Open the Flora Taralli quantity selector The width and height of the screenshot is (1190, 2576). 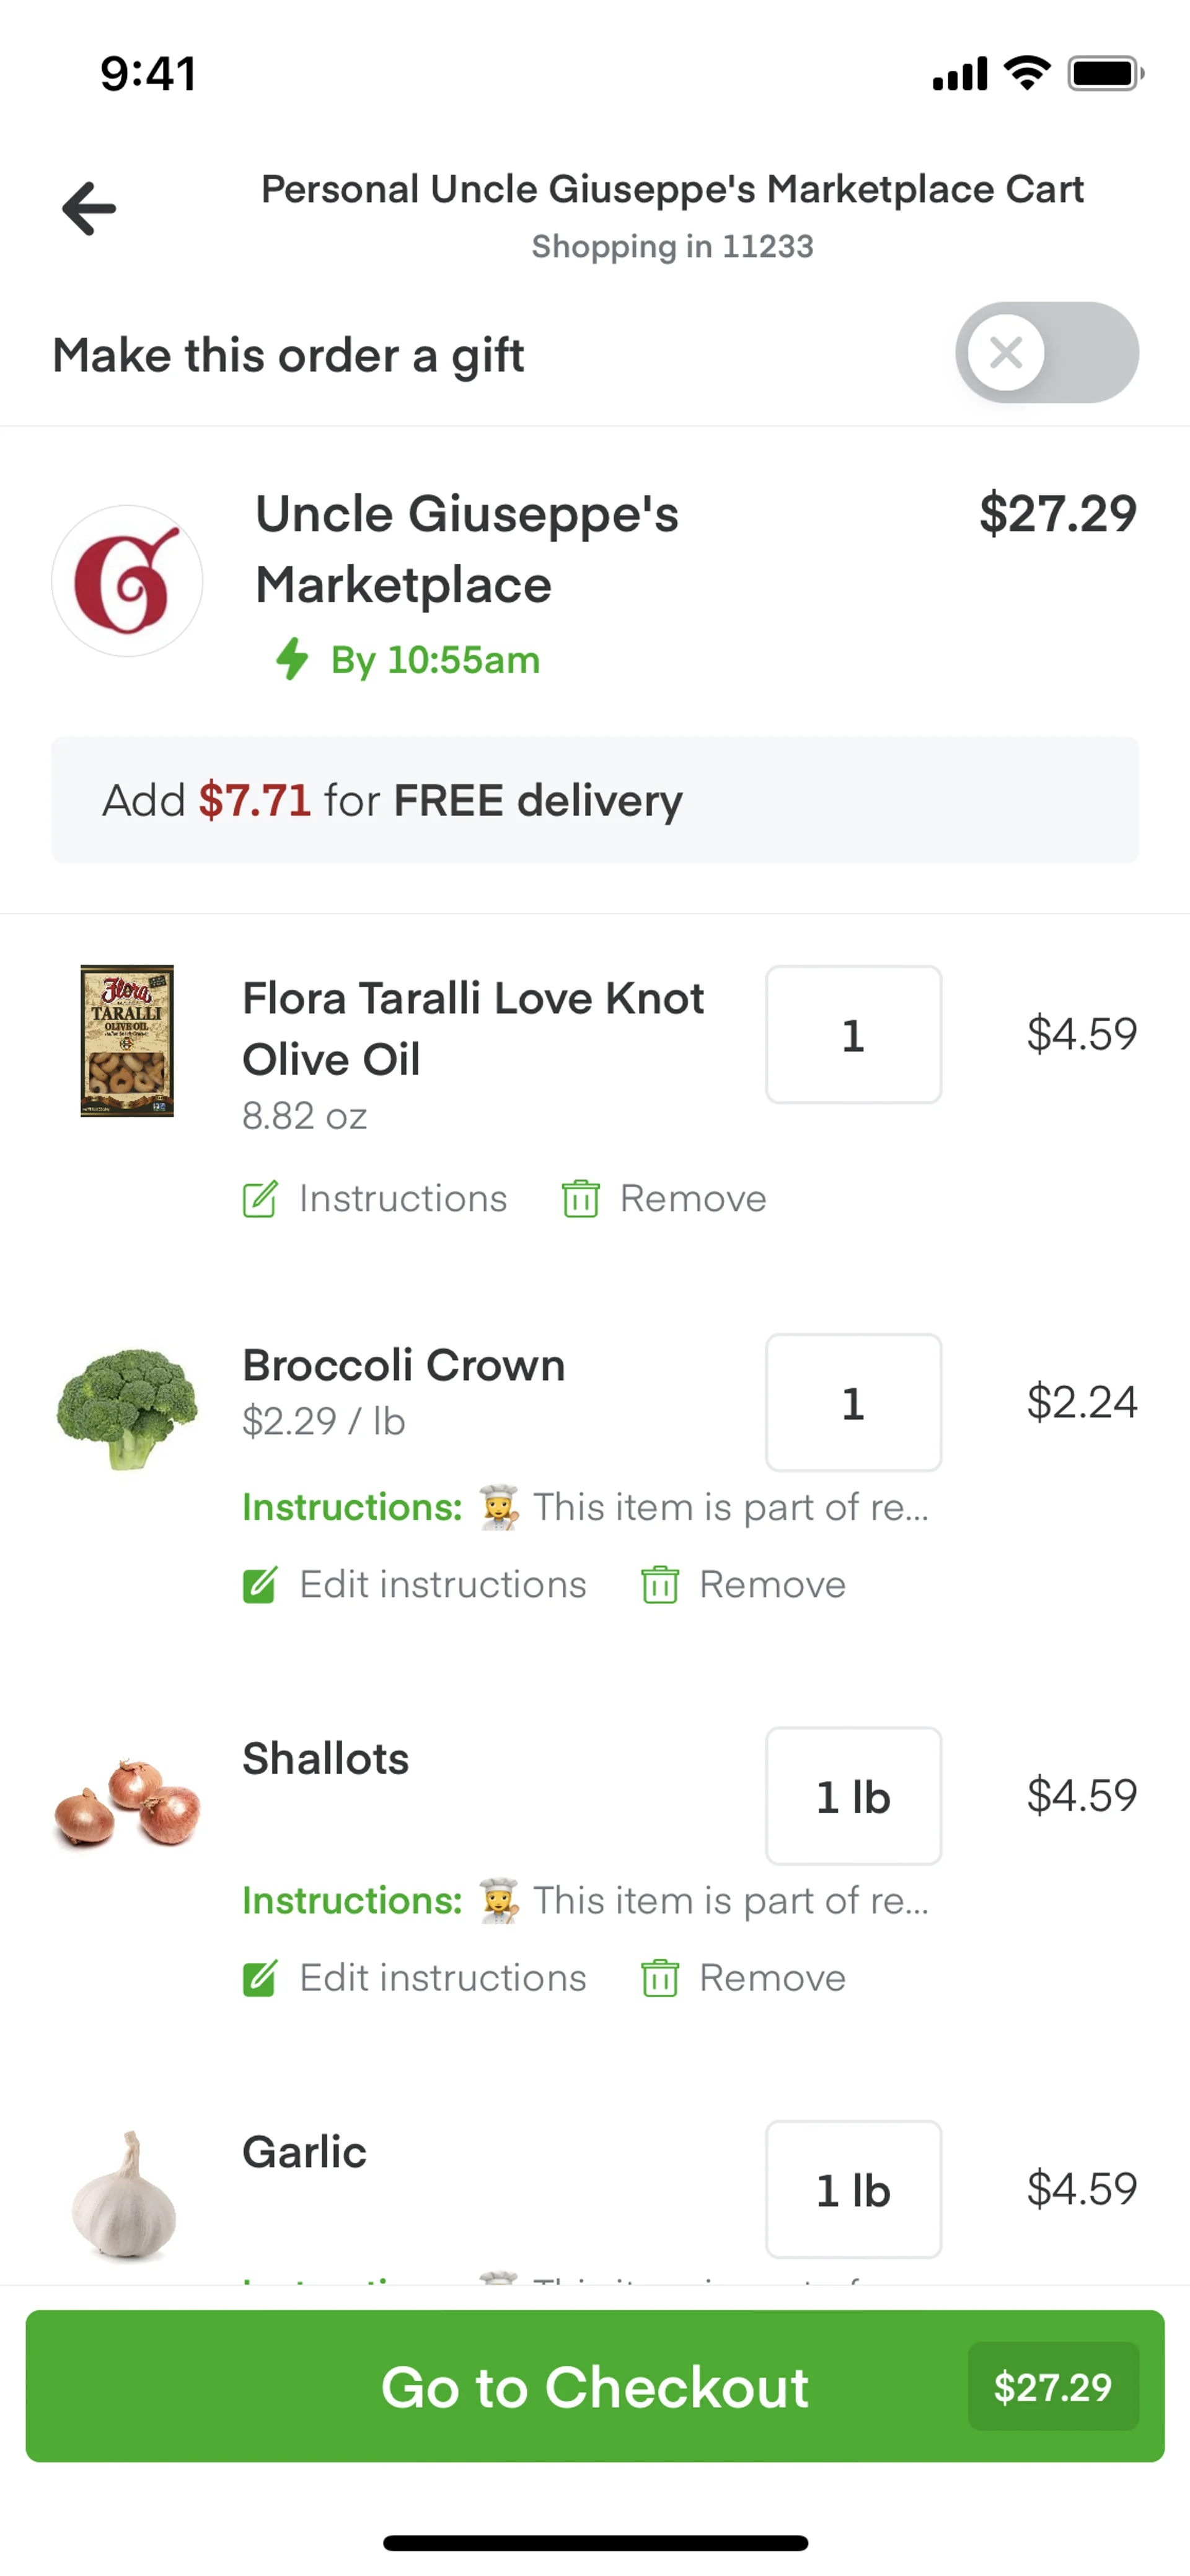coord(853,1035)
